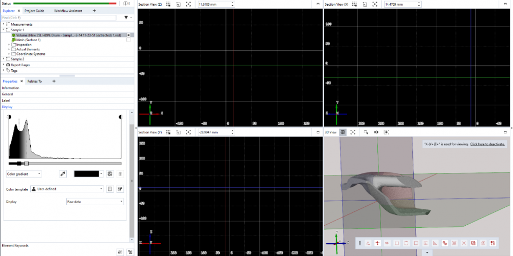Open the color template list icon
The height and width of the screenshot is (256, 513).
click(x=110, y=189)
